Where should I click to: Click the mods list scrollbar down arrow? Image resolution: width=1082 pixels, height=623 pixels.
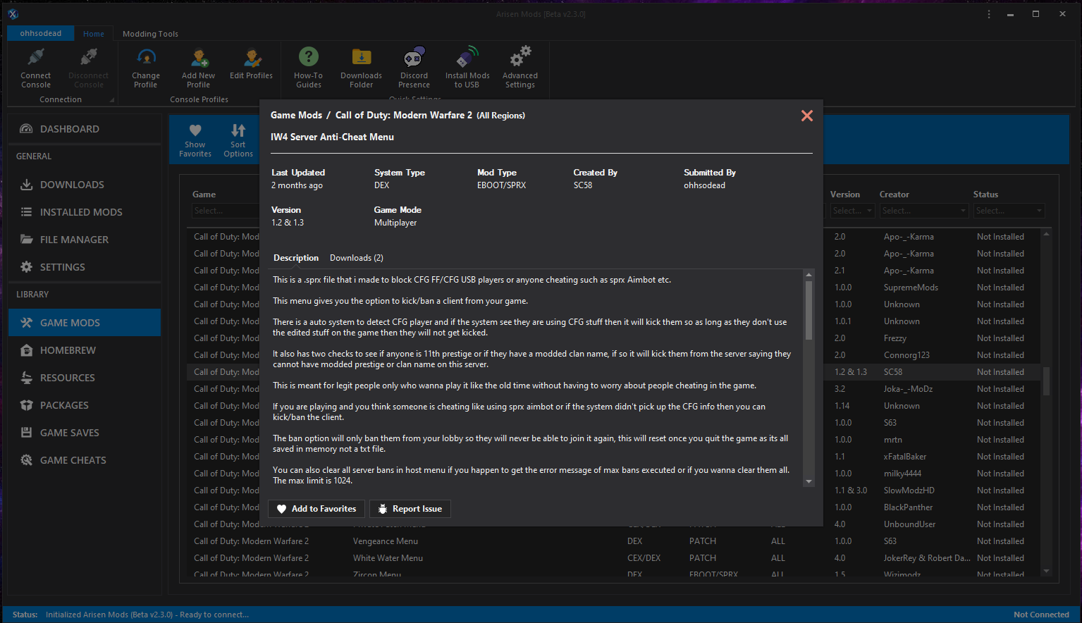coord(1046,571)
